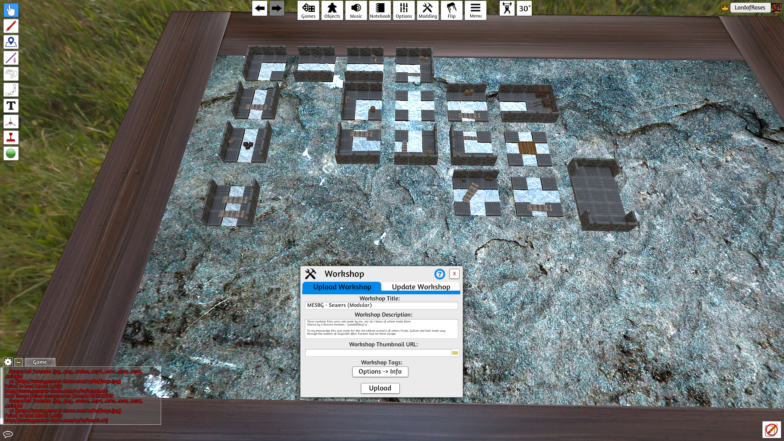Edit the Workshop Title field
This screenshot has height=441, width=784.
click(x=381, y=305)
